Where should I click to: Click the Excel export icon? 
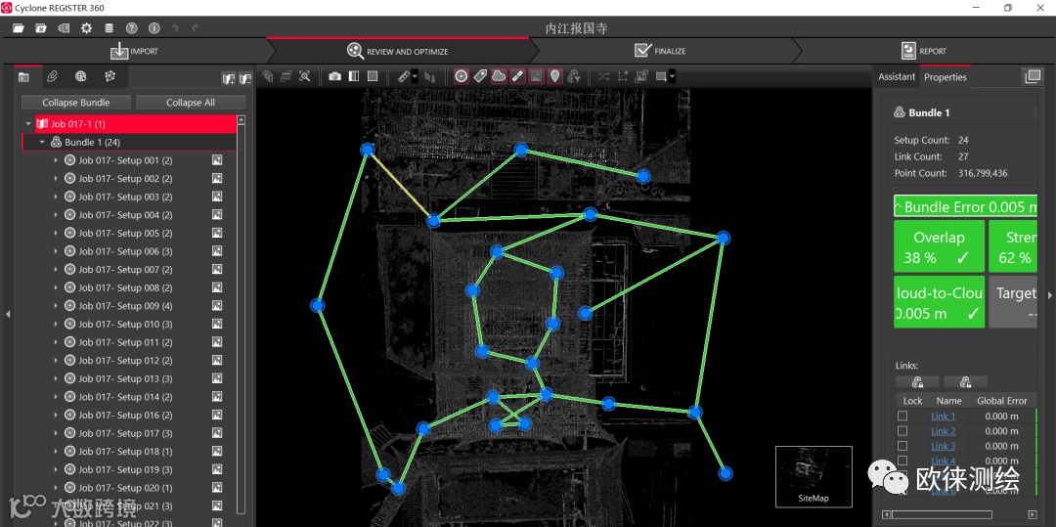41,28
